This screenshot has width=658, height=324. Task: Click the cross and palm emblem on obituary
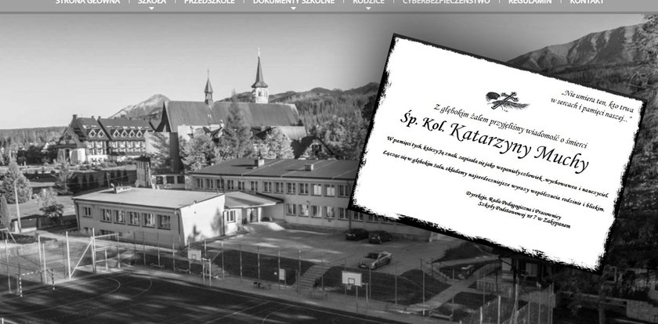505,100
